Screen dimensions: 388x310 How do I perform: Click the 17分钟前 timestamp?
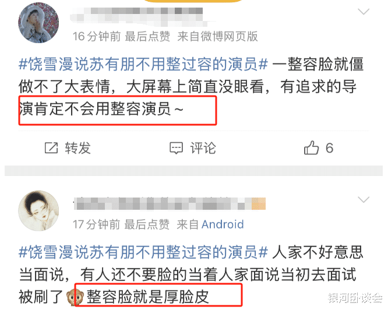pos(97,224)
